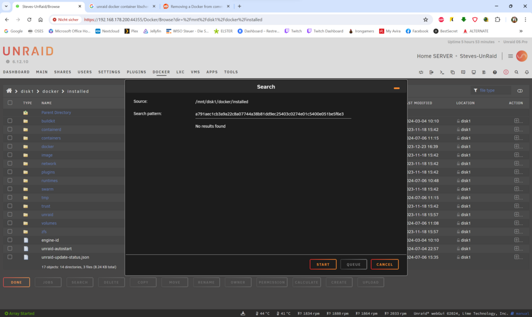This screenshot has width=532, height=317.
Task: Open the hamburger menu beside Steves-UnRaid
Action: pyautogui.click(x=510, y=56)
